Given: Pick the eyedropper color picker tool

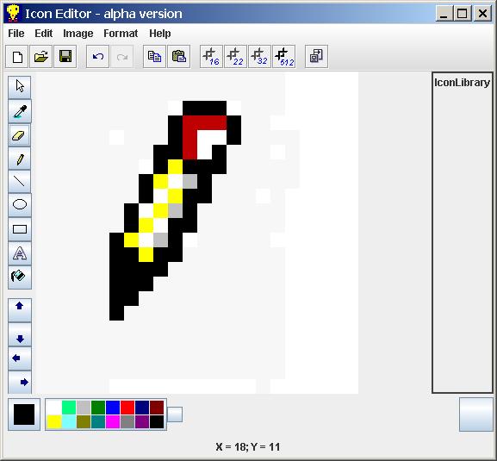Looking at the screenshot, I should (20, 111).
